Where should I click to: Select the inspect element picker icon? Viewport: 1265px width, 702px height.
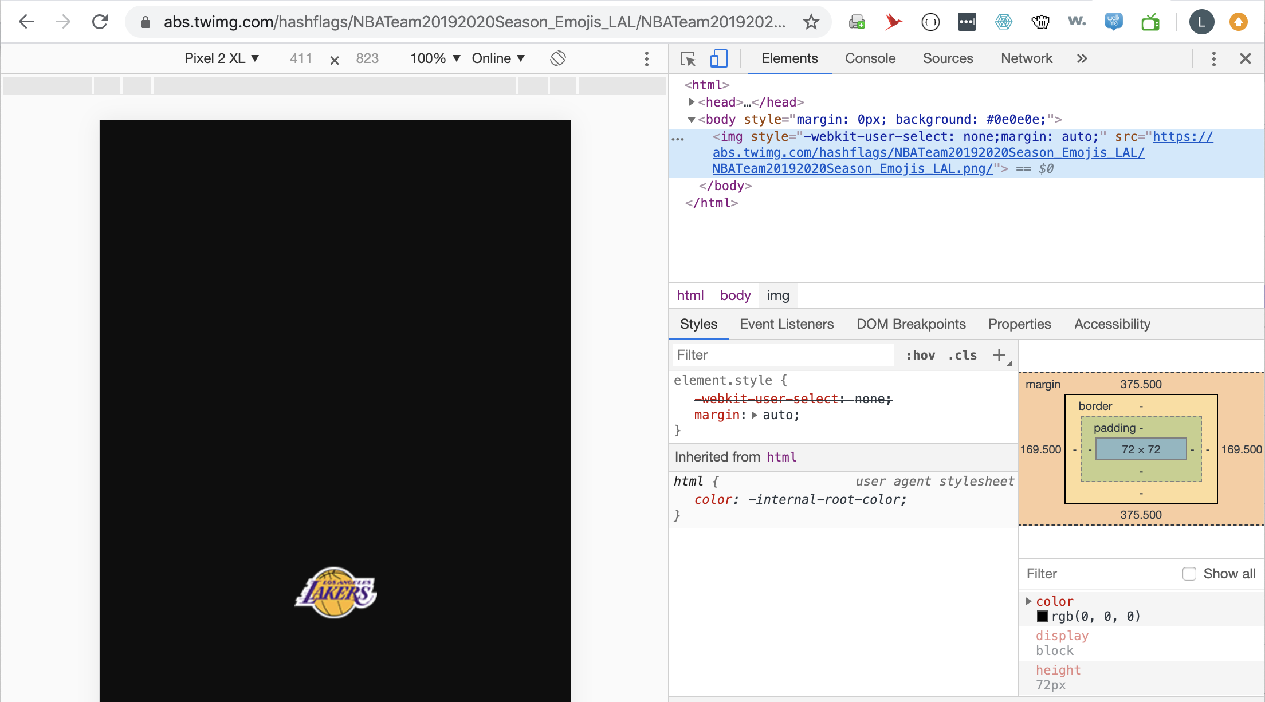click(x=688, y=58)
